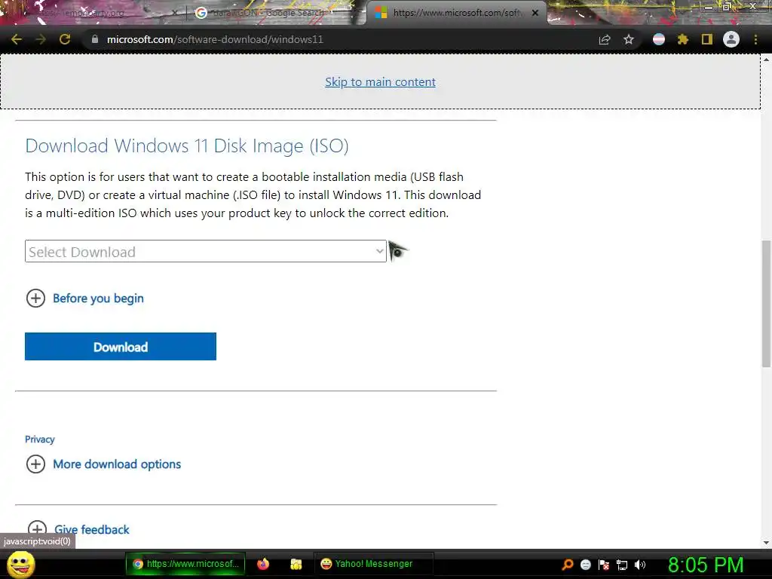
Task: Reload the page with the refresh icon
Action: tap(65, 39)
